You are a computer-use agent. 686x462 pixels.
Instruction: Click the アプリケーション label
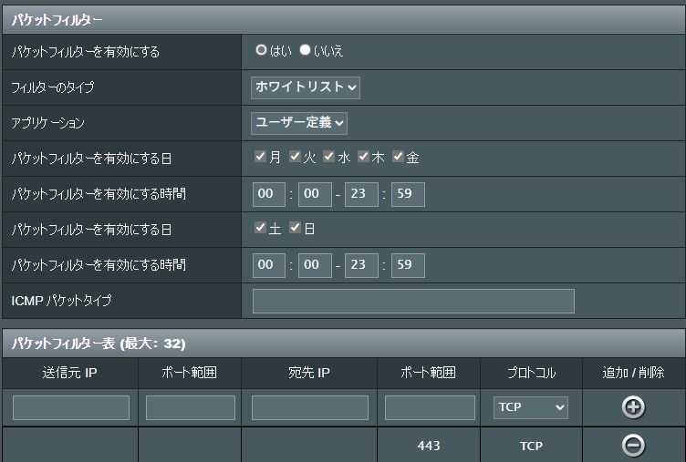pos(47,123)
